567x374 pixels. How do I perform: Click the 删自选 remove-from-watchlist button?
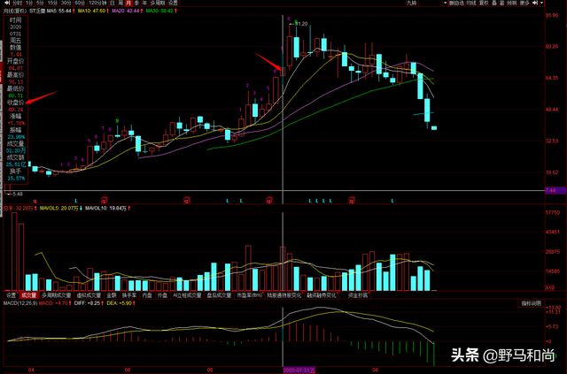coord(457,3)
